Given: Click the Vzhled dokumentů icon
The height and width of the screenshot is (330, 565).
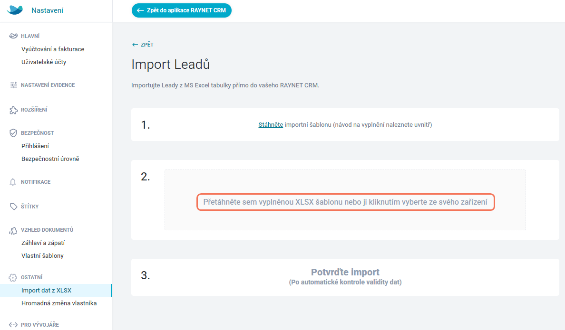Looking at the screenshot, I should (13, 231).
